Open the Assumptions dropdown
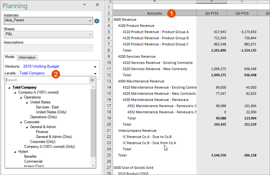This screenshot has width=270, height=175. coord(48,48)
